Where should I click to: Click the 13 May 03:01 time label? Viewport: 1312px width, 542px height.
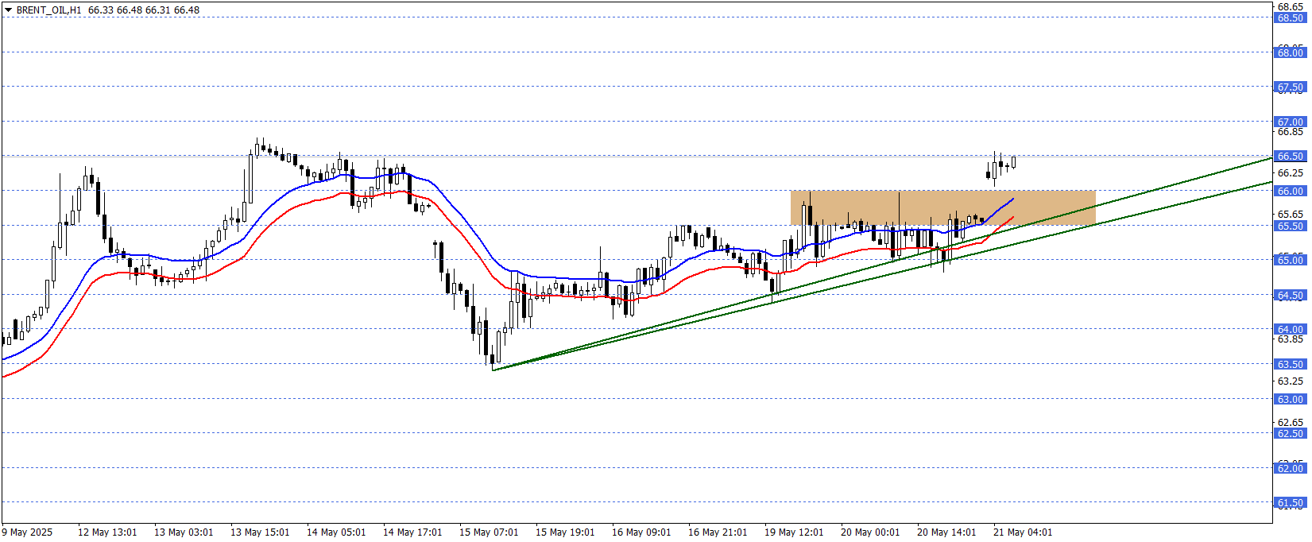[x=184, y=532]
